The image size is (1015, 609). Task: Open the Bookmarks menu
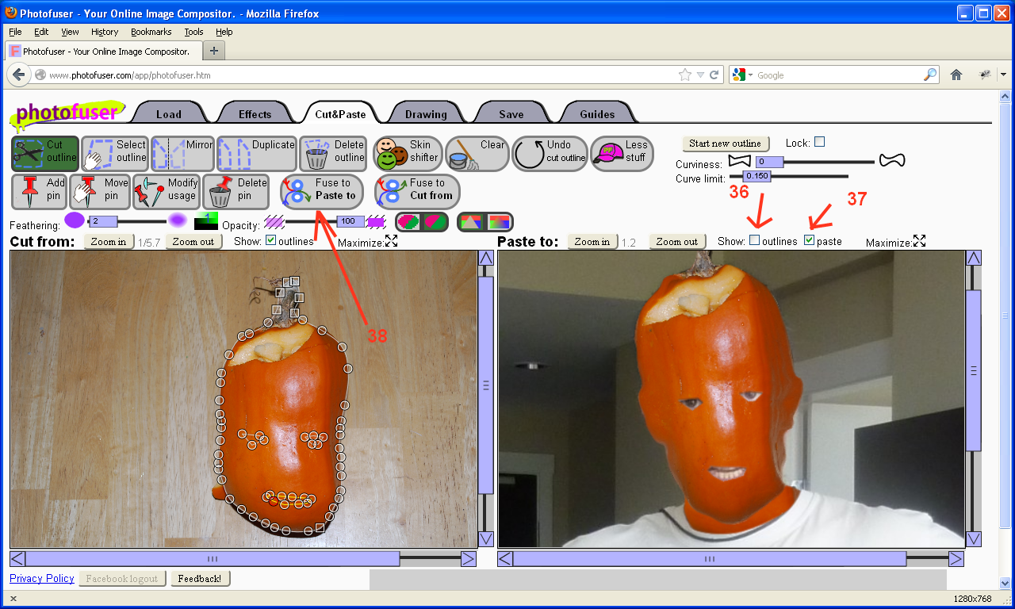point(151,32)
